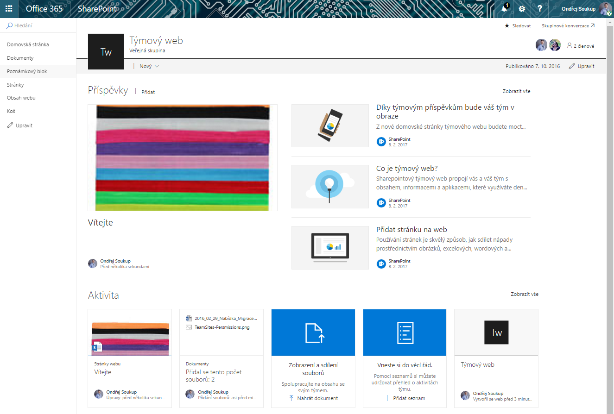The image size is (614, 414).
Task: Click the Týmový web site title
Action: [x=156, y=41]
